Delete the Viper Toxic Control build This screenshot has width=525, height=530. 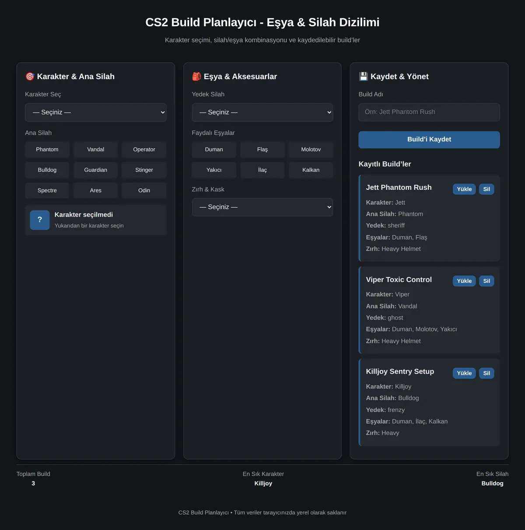pyautogui.click(x=486, y=281)
